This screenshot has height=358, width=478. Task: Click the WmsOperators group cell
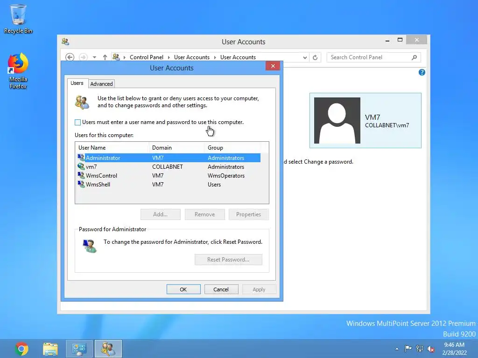[x=226, y=175]
